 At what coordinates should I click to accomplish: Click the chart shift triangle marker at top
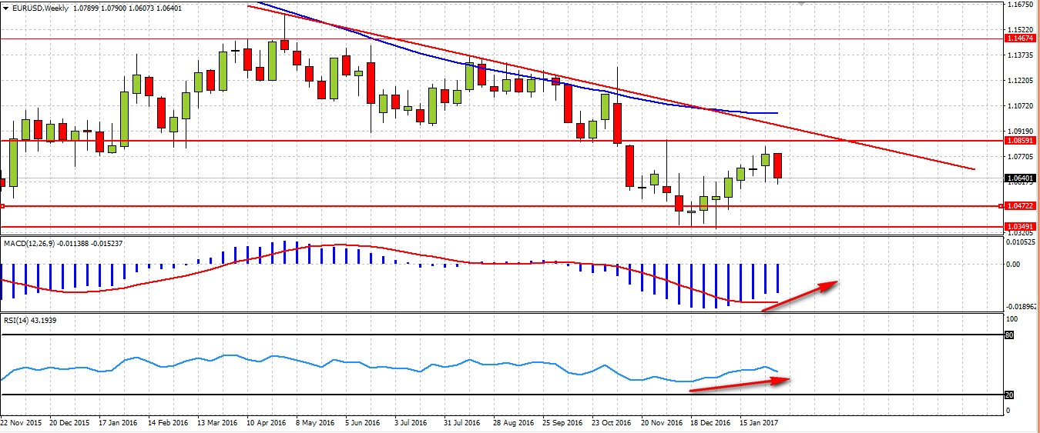coord(803,4)
